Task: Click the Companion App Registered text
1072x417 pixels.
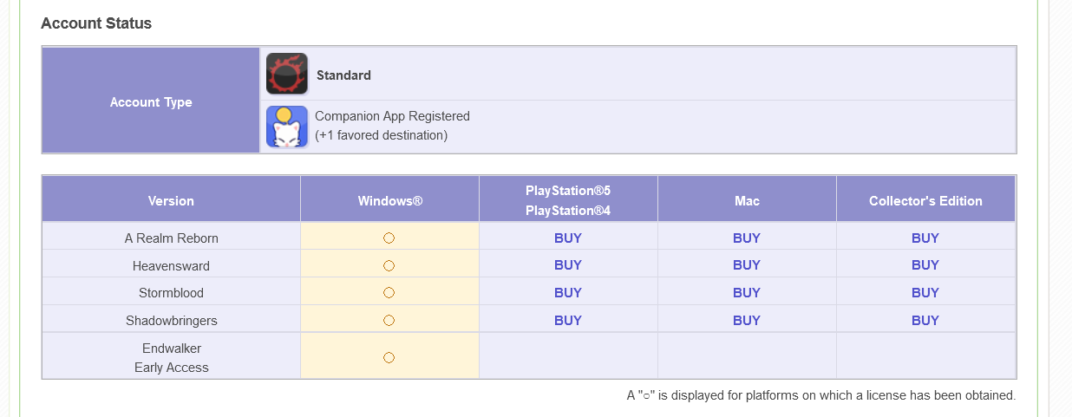Action: [x=392, y=116]
